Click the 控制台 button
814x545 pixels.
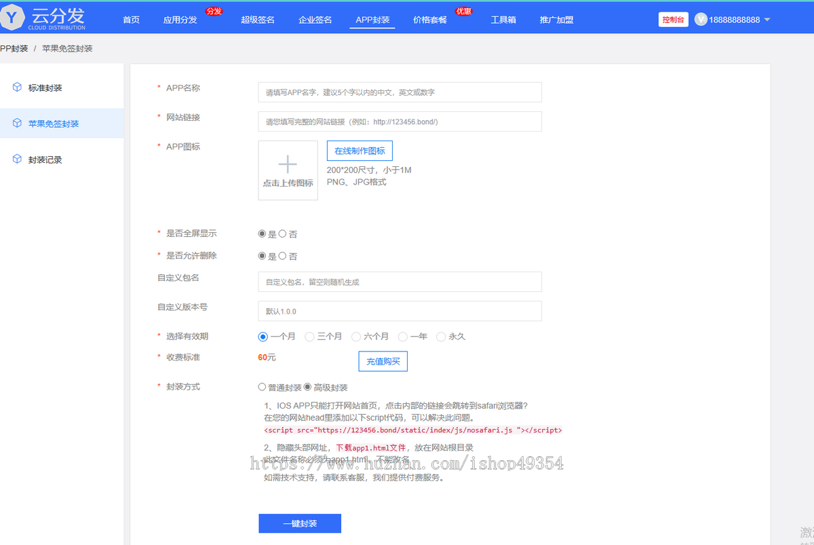[x=674, y=20]
